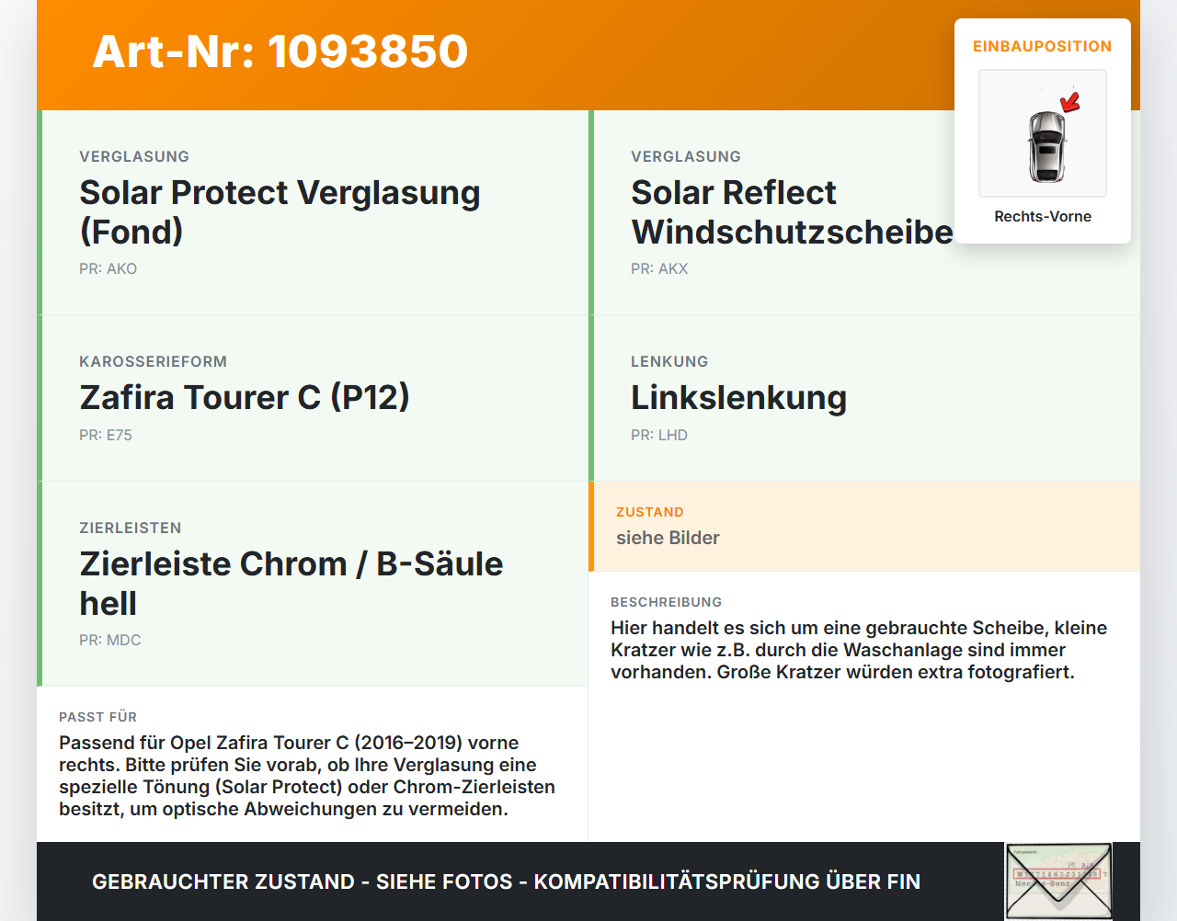Click the PR: LHD code

pyautogui.click(x=659, y=435)
